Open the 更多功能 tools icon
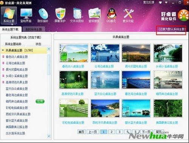This screenshot has width=189, height=143. (128, 16)
